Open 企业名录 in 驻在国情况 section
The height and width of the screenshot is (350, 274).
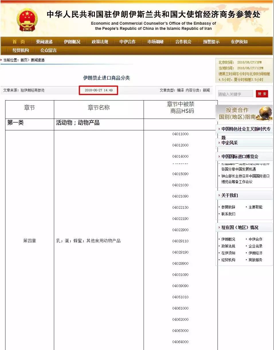(255, 246)
